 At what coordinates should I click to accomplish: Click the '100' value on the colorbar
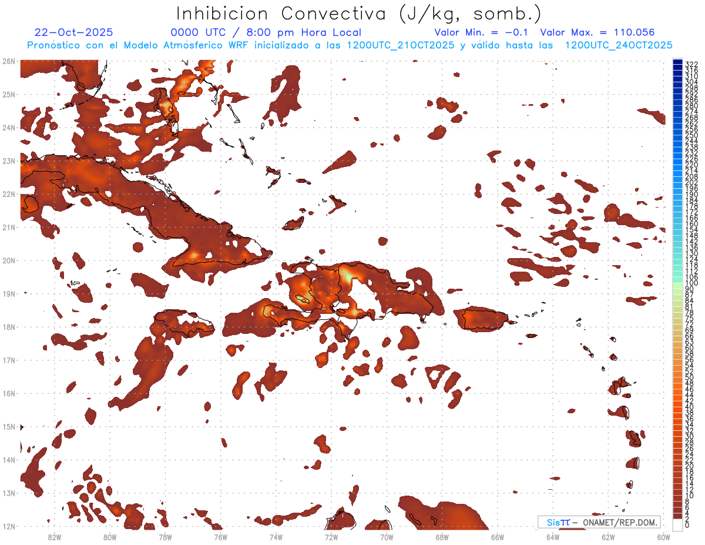[x=691, y=283]
